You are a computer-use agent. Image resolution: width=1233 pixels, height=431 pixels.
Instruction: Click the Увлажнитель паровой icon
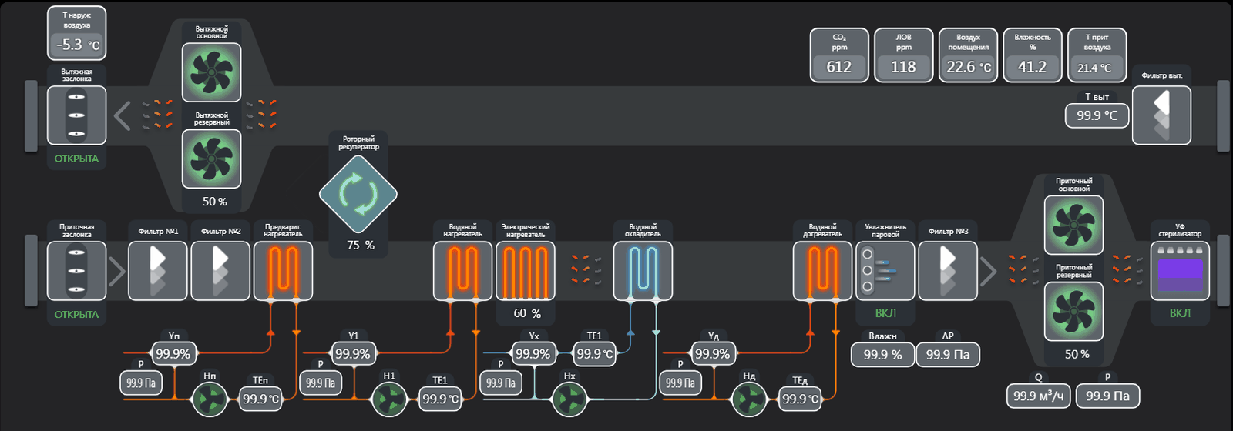[x=885, y=271]
